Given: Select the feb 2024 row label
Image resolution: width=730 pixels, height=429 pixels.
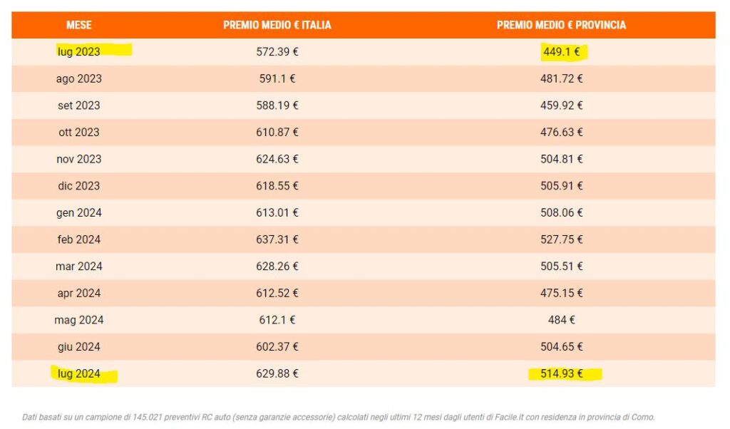Looking at the screenshot, I should 78,239.
